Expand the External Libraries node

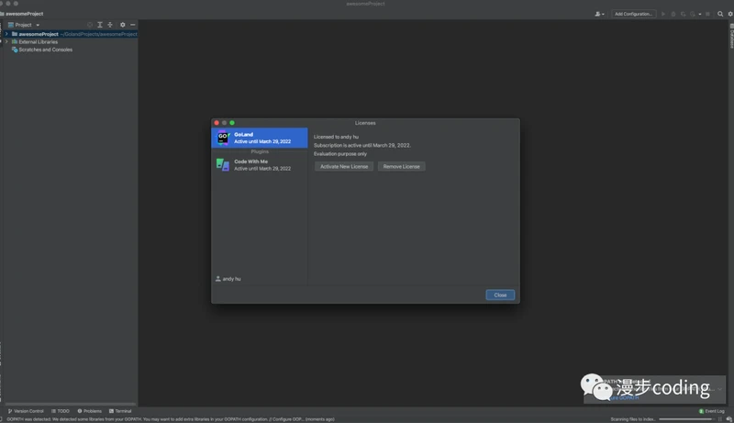[x=6, y=42]
